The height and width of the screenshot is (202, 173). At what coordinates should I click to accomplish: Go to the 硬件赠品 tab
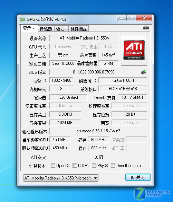(x=79, y=29)
